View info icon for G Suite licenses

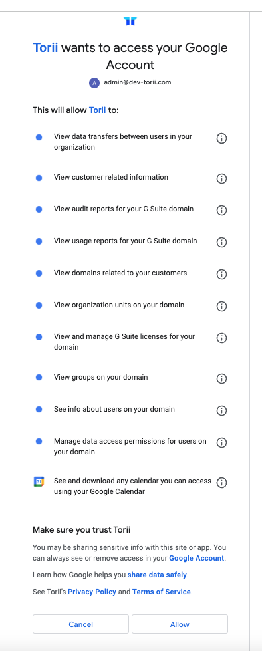tap(221, 338)
